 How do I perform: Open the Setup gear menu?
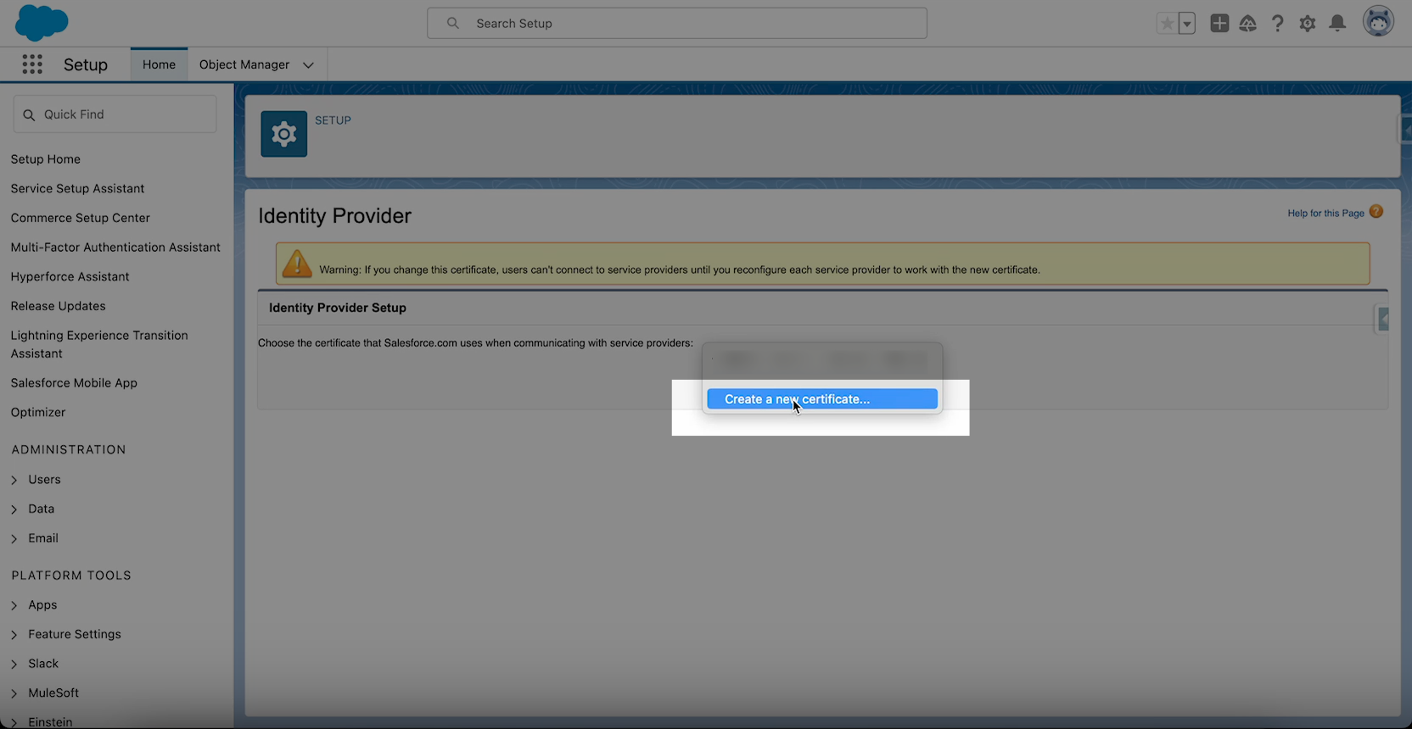click(x=1307, y=24)
